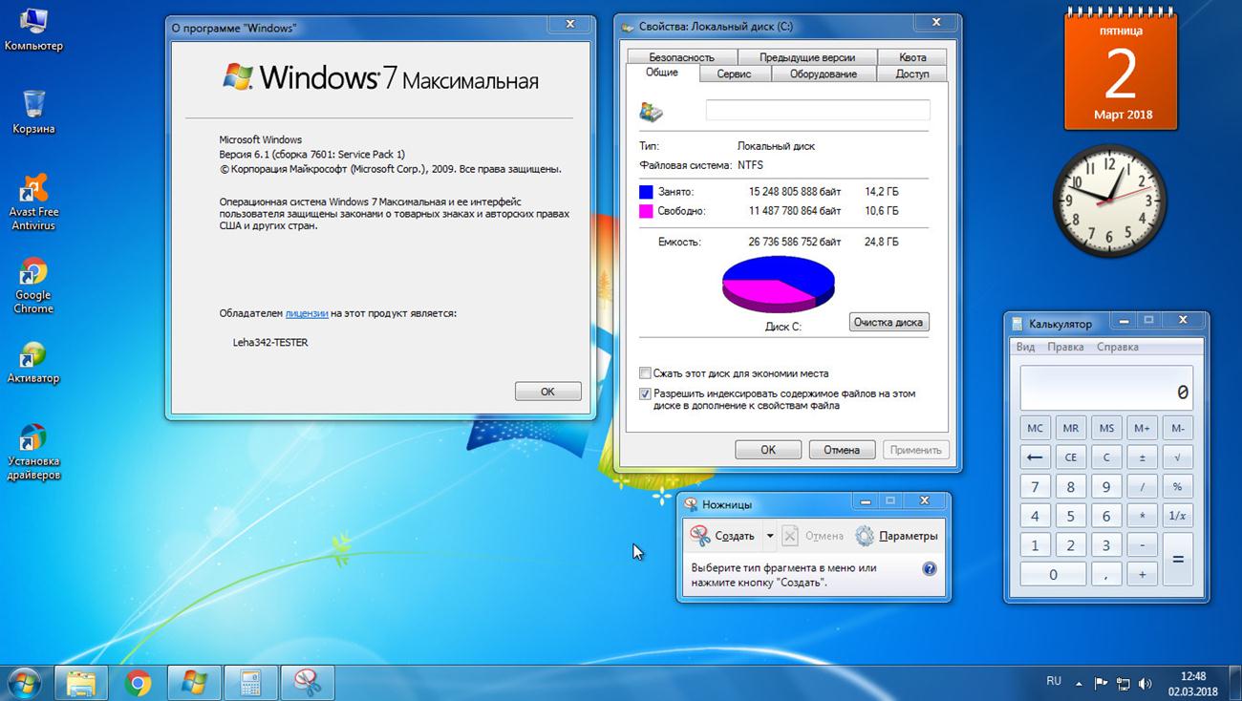Viewport: 1242px width, 701px height.
Task: Click the blue Занято color square
Action: point(646,192)
